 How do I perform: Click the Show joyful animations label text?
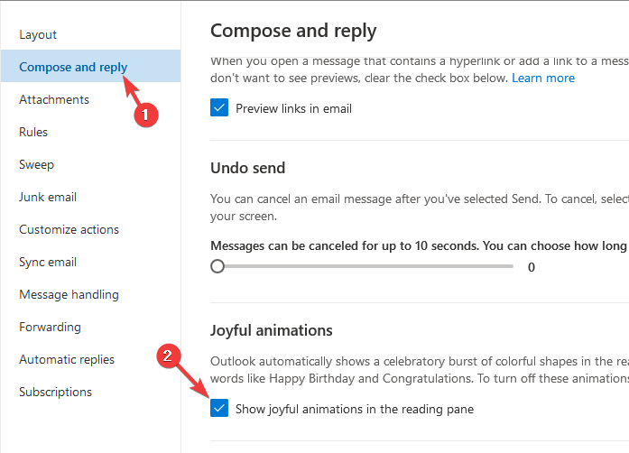pyautogui.click(x=355, y=410)
